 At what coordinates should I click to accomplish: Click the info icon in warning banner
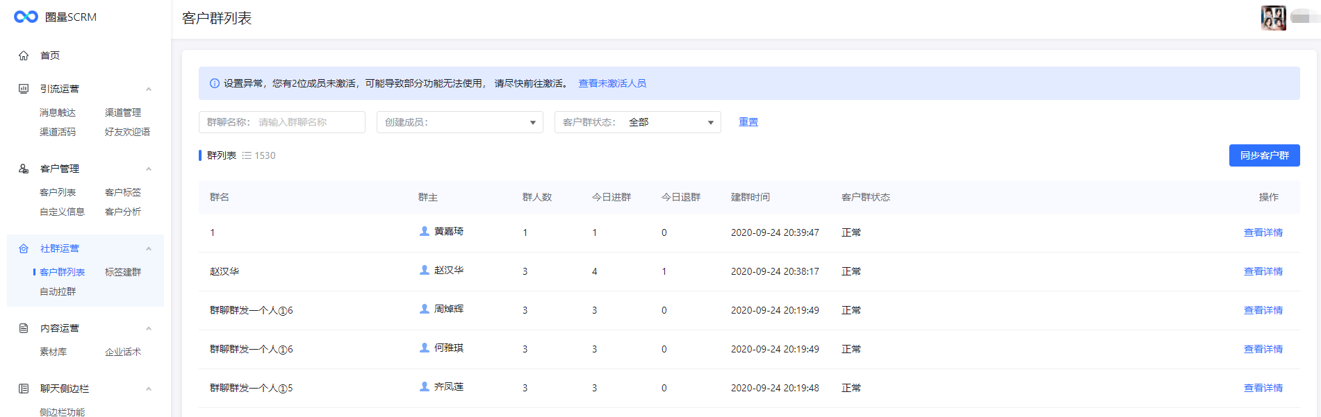(215, 83)
